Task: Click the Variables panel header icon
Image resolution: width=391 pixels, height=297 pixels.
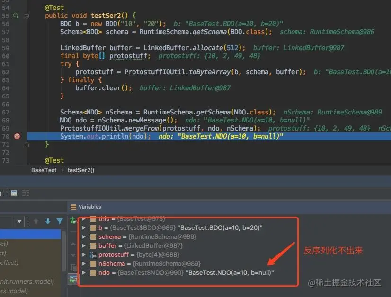Action: (x=73, y=207)
